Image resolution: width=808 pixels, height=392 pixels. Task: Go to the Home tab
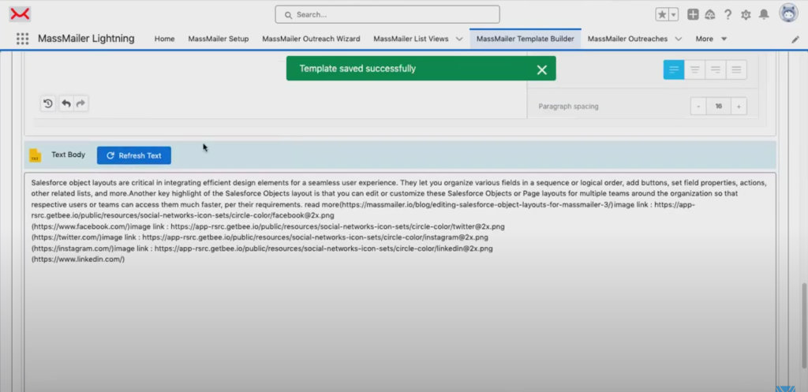pyautogui.click(x=164, y=39)
